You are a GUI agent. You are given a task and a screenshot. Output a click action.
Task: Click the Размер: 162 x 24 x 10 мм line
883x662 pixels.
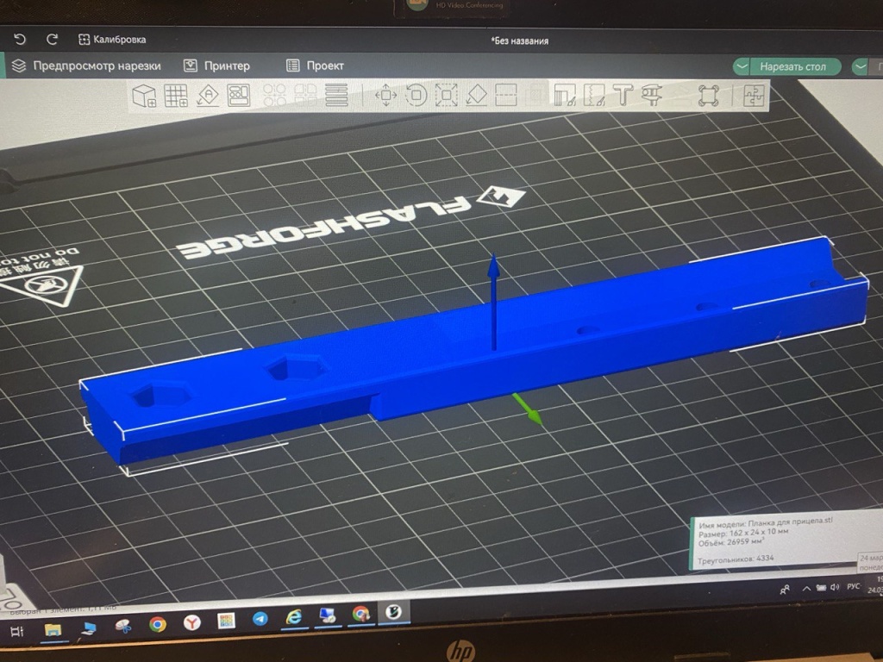tap(743, 532)
